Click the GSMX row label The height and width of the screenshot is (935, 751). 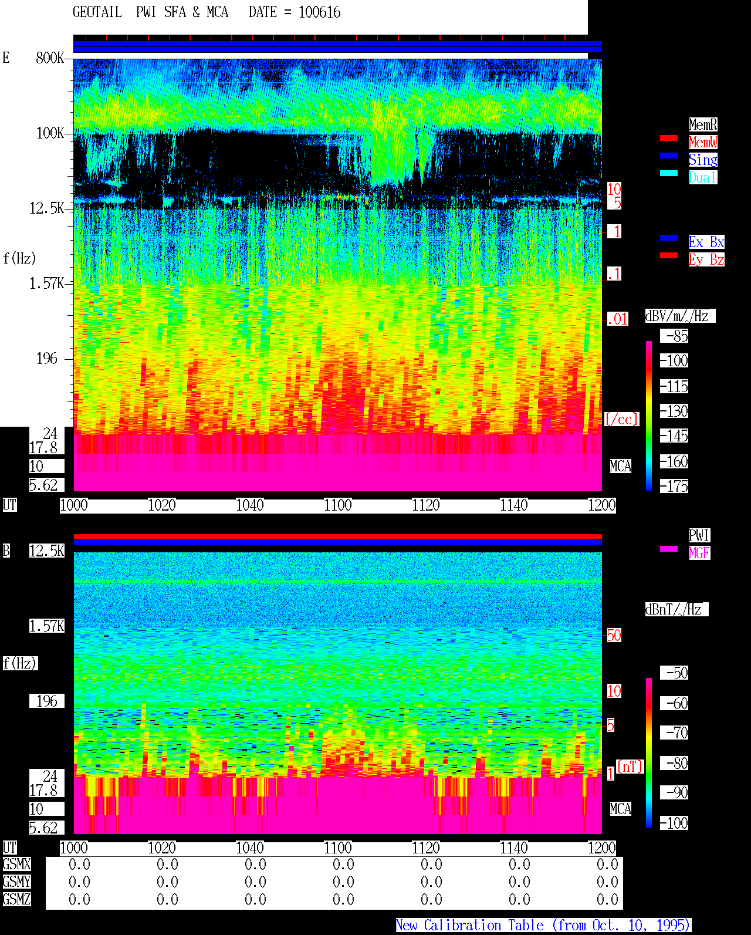17,865
